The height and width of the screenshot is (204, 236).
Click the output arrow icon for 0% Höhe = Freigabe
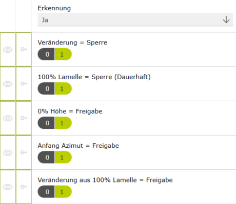(x=24, y=118)
